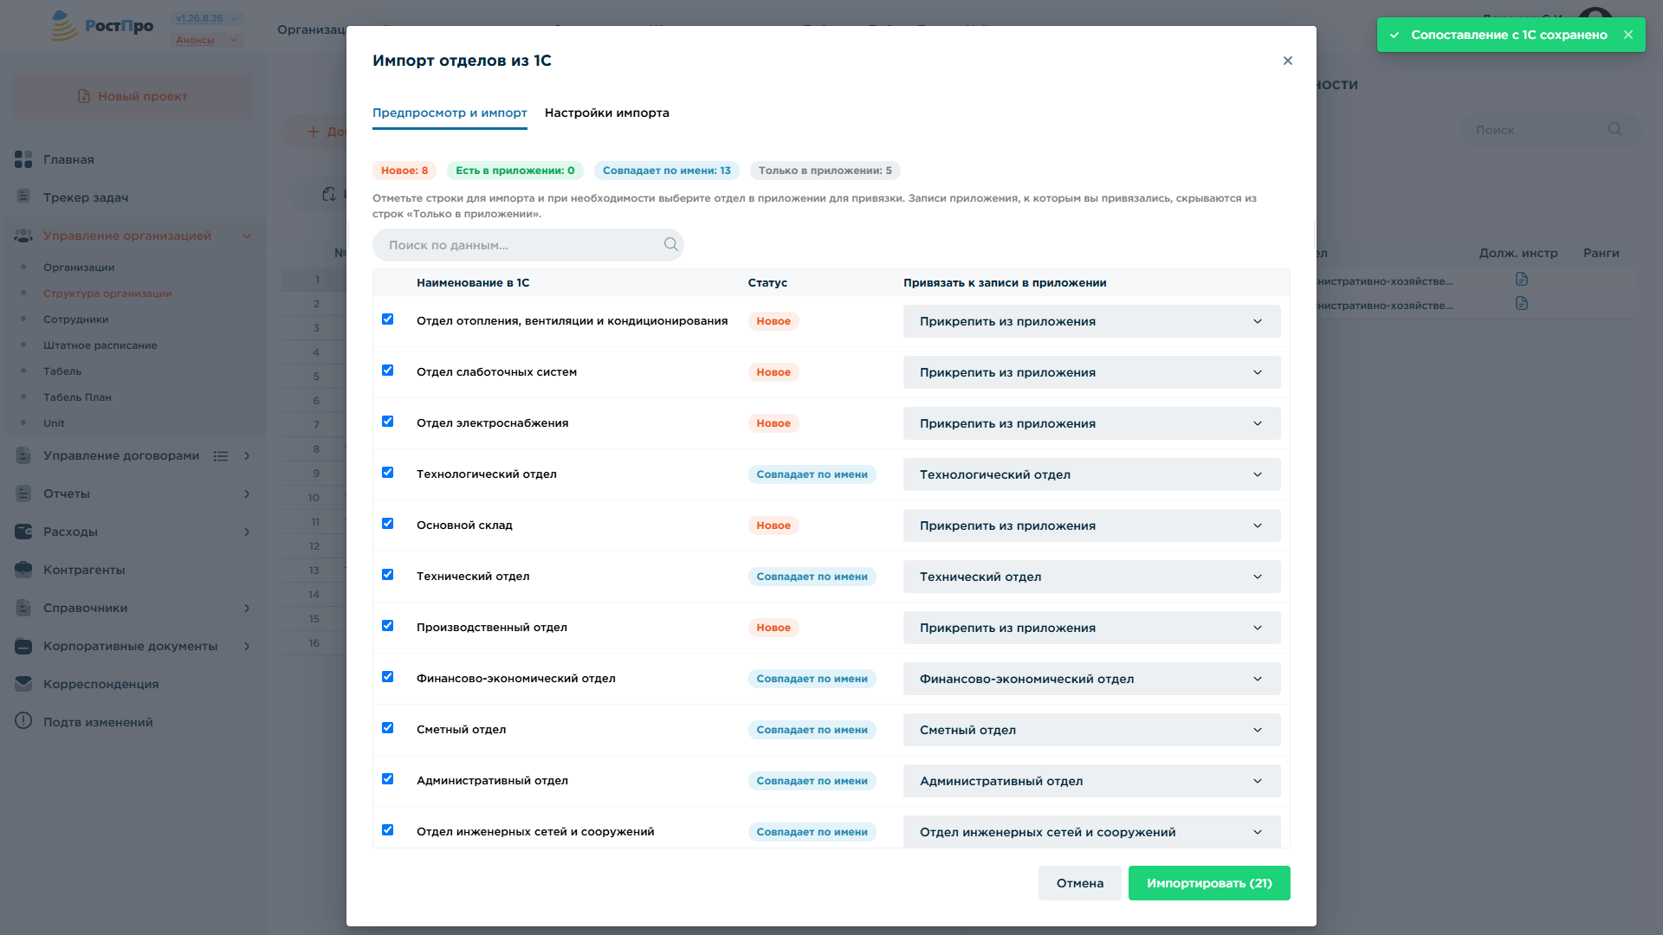This screenshot has height=935, width=1663.
Task: Uncheck 'Технологический отдел' row
Action: [x=388, y=473]
